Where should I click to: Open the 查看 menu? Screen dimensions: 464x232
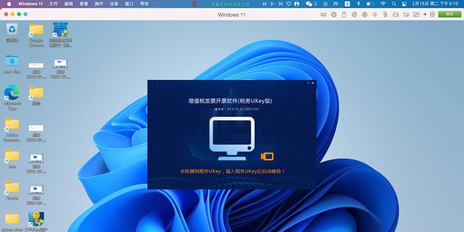pos(84,4)
